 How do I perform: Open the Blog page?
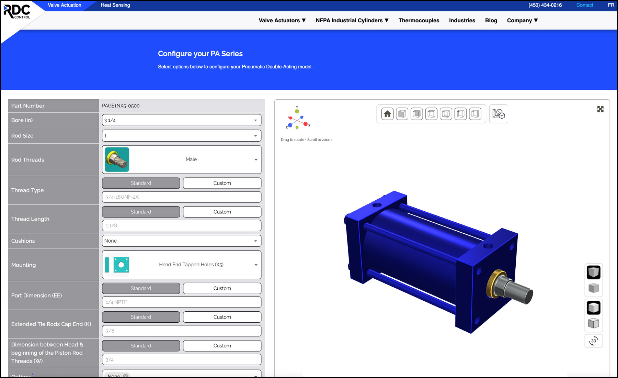tap(491, 21)
